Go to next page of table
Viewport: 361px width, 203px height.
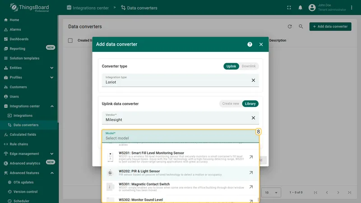[x=338, y=193]
